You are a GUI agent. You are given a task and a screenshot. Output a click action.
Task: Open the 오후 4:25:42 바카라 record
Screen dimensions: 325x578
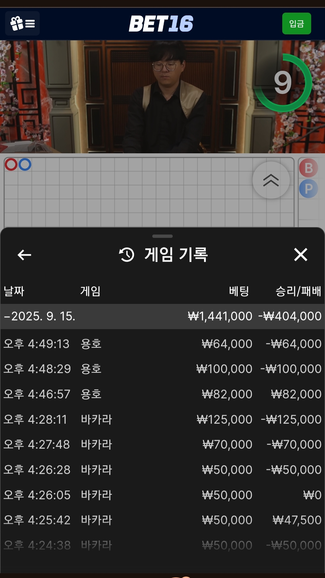coord(162,520)
